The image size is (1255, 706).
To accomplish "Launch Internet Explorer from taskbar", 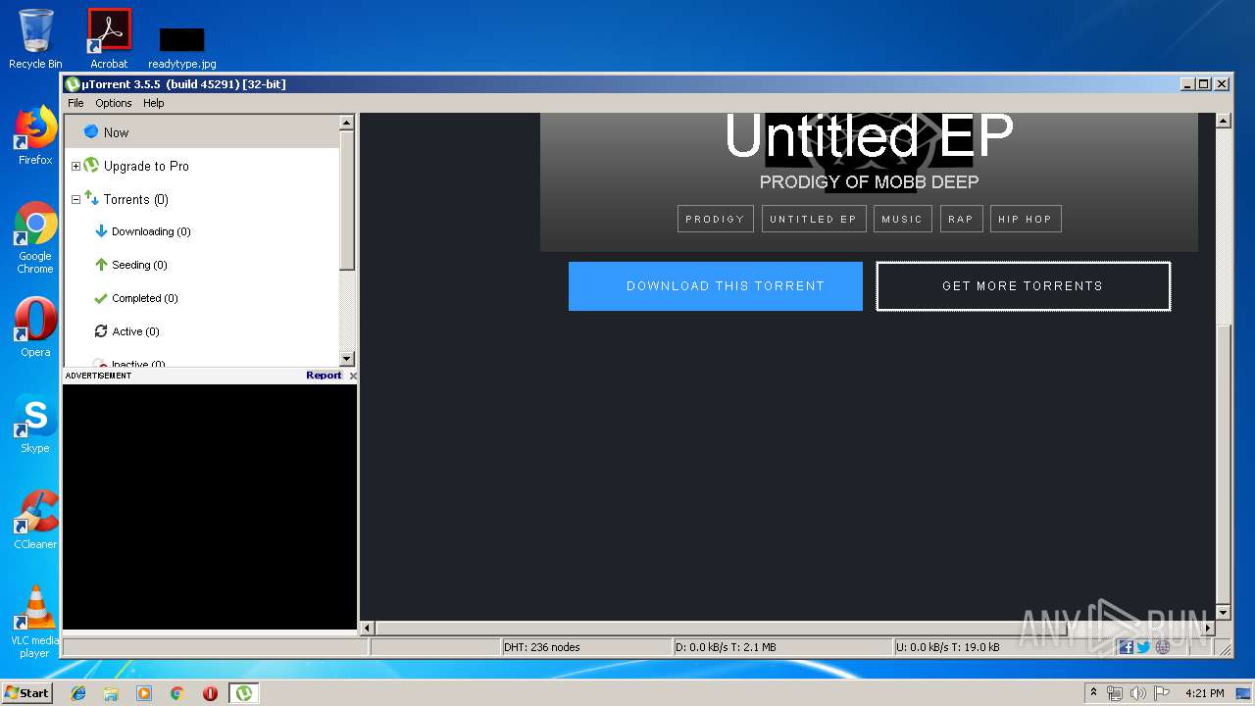I will [x=78, y=693].
